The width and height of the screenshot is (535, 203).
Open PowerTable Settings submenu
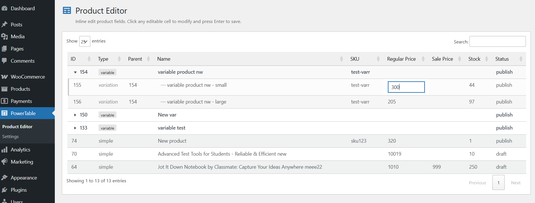pos(11,136)
